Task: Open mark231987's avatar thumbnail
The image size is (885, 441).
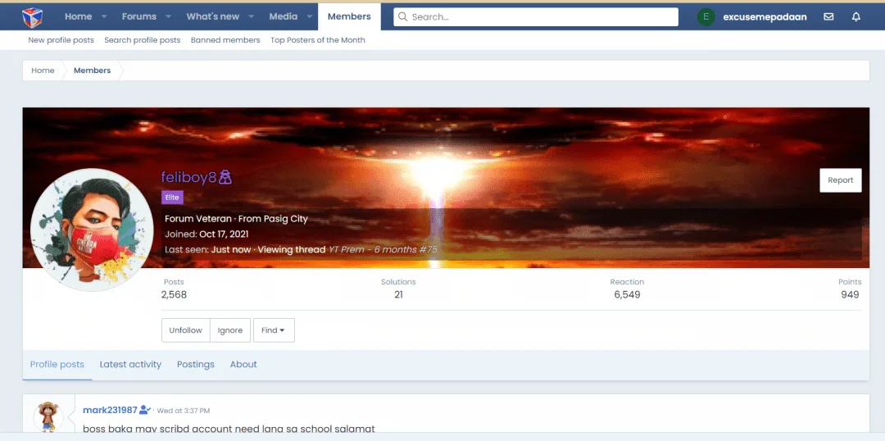Action: (x=48, y=416)
